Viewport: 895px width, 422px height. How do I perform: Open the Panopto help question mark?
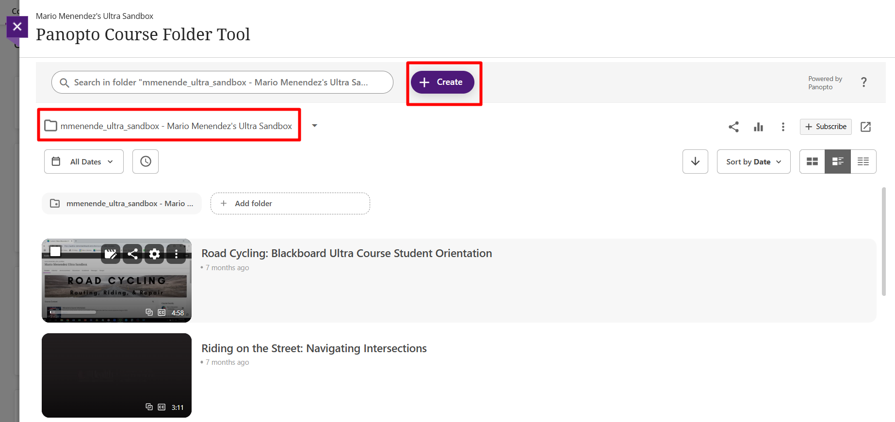coord(863,82)
